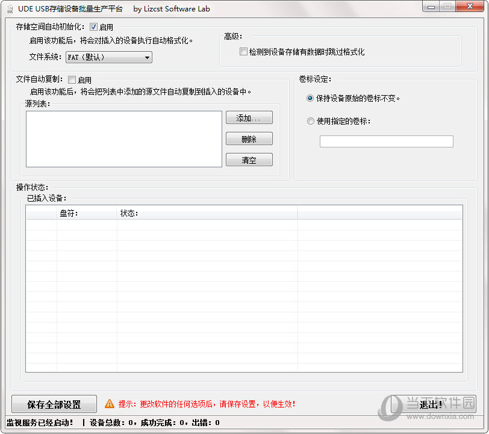Click the 清空 button
This screenshot has width=489, height=434.
tap(249, 160)
